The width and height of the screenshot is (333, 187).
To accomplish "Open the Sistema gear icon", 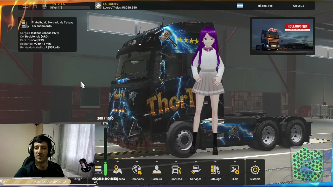I will 255,170.
